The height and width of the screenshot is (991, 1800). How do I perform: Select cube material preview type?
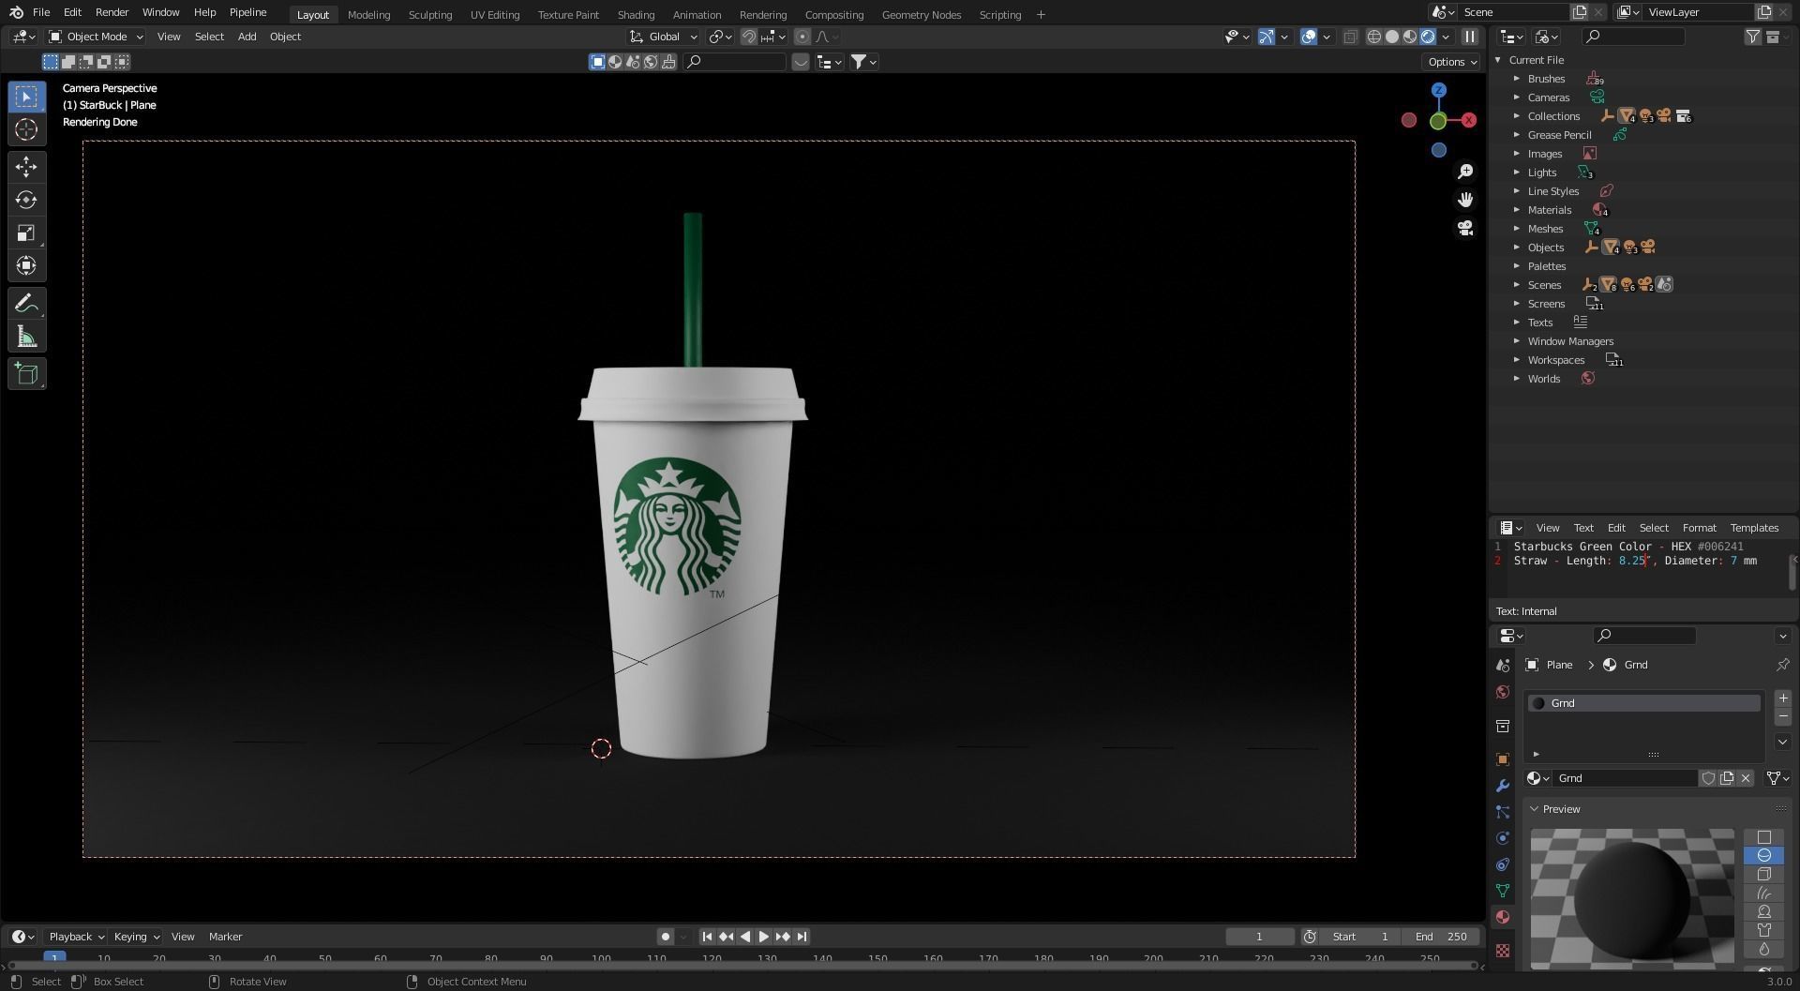pos(1763,874)
